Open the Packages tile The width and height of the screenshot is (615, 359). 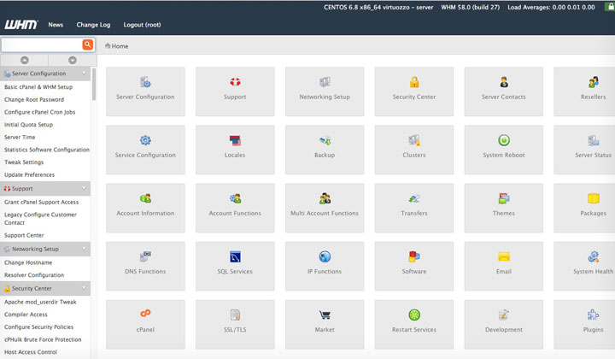tap(584, 208)
